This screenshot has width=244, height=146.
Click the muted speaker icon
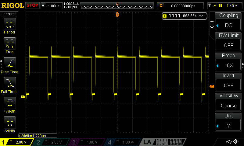pos(236,142)
